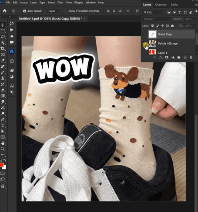Create a new layer with plus icon

click(185, 57)
